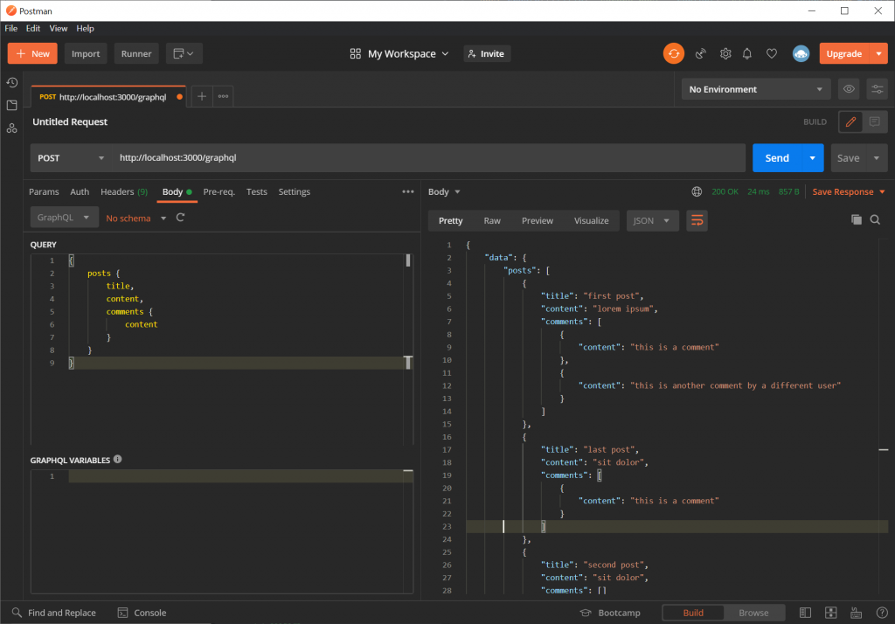Open the HTTP method dropdown showing POST
895x624 pixels.
coord(70,157)
